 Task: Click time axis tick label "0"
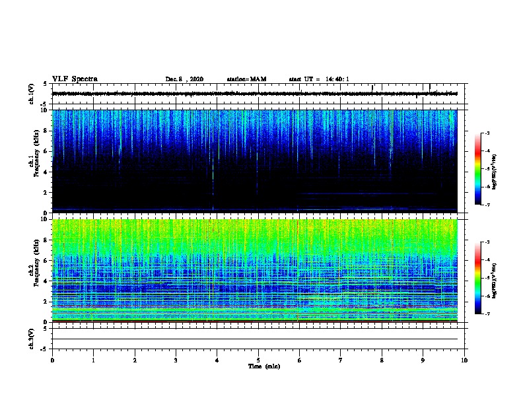[x=52, y=360]
